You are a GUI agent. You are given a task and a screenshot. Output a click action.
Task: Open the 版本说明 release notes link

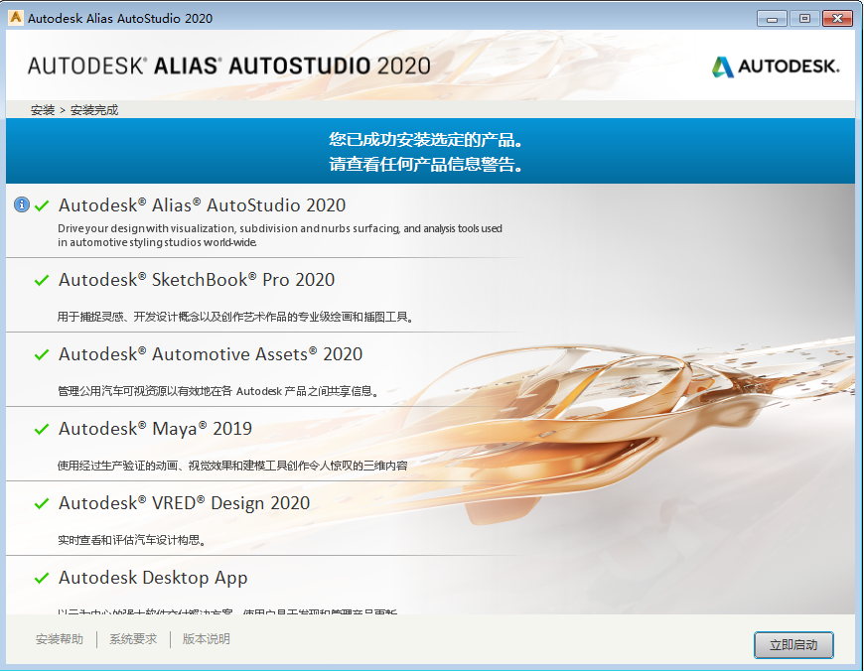(x=207, y=639)
